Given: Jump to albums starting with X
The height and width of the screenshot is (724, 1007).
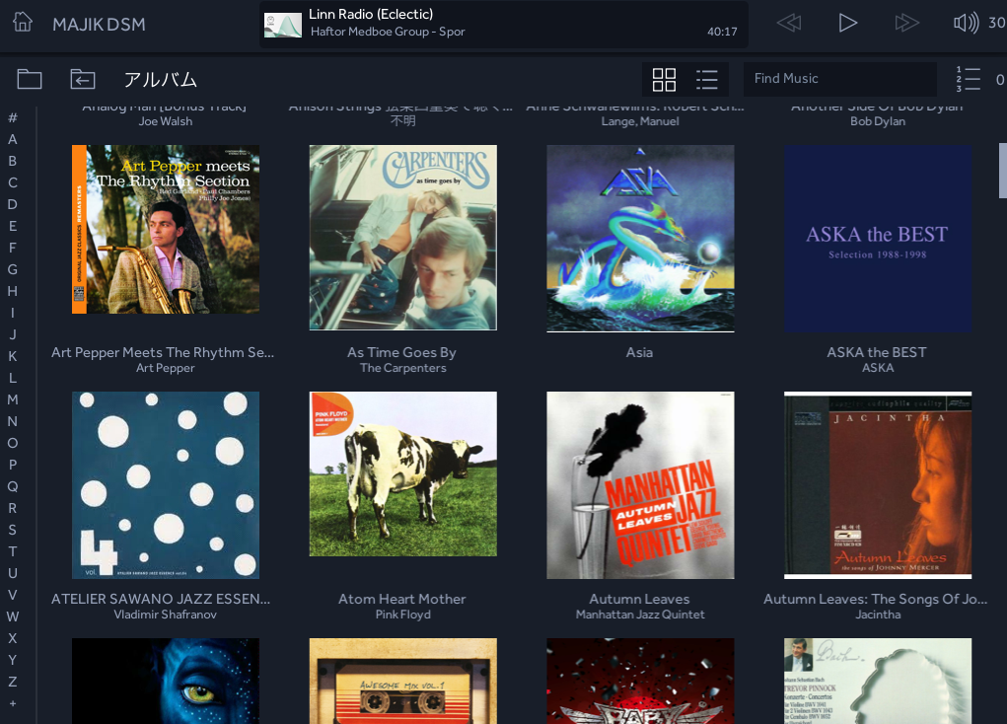Looking at the screenshot, I should (x=13, y=638).
